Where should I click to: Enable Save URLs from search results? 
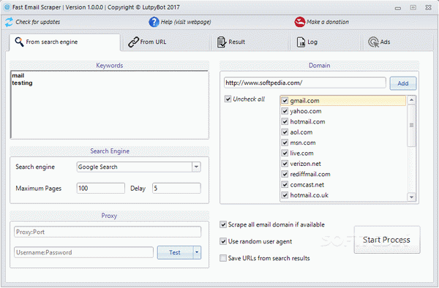pos(223,258)
